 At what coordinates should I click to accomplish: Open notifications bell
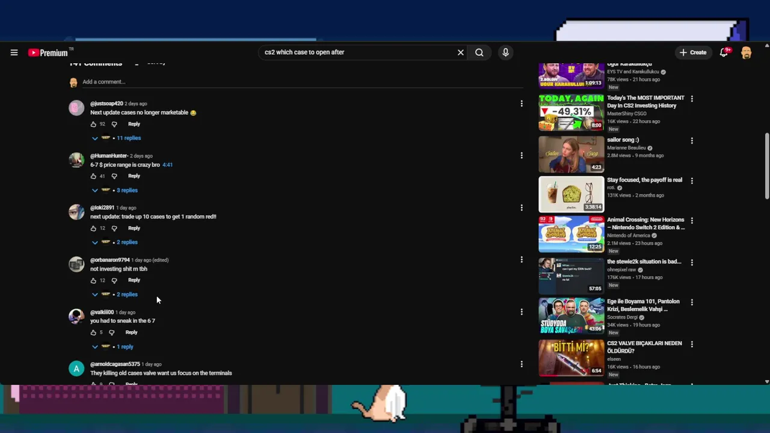point(724,52)
